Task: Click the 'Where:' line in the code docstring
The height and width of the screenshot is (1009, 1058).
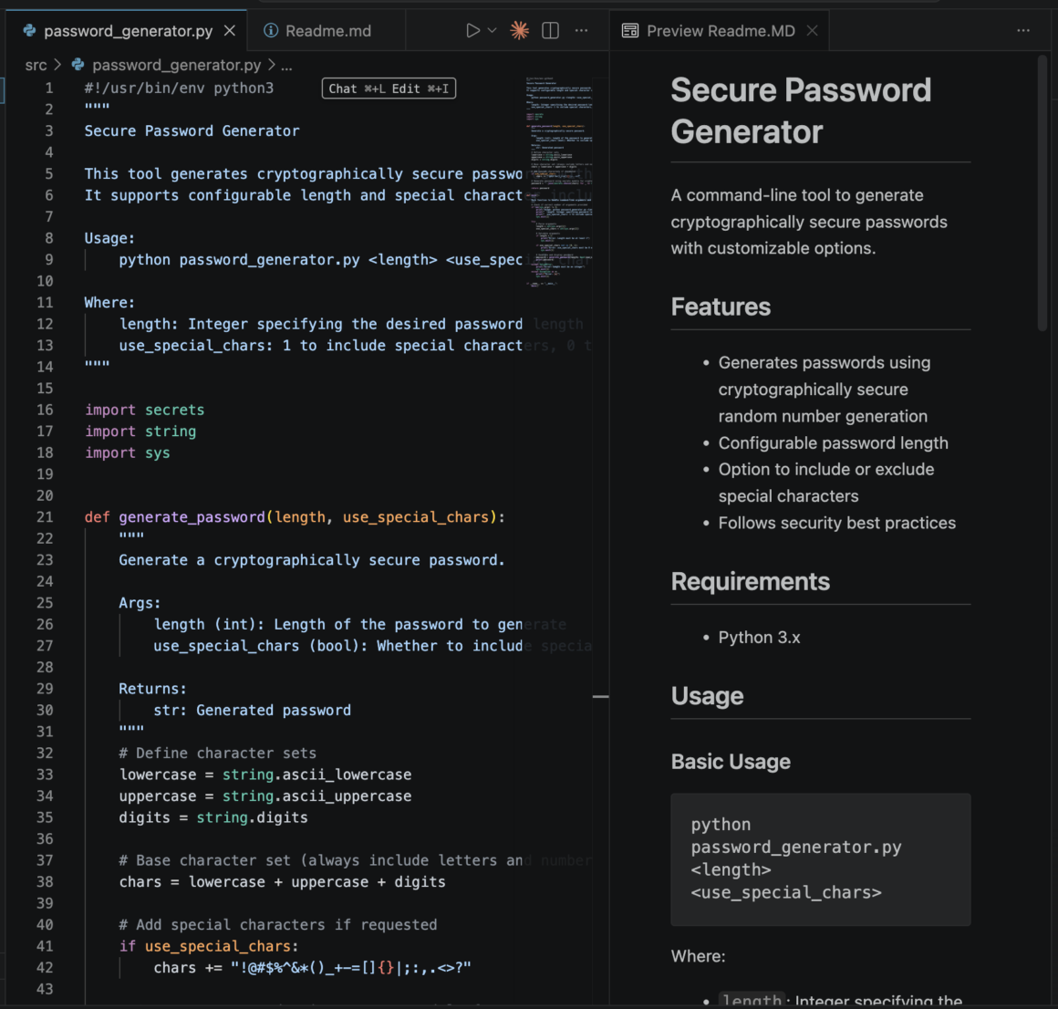Action: point(109,303)
